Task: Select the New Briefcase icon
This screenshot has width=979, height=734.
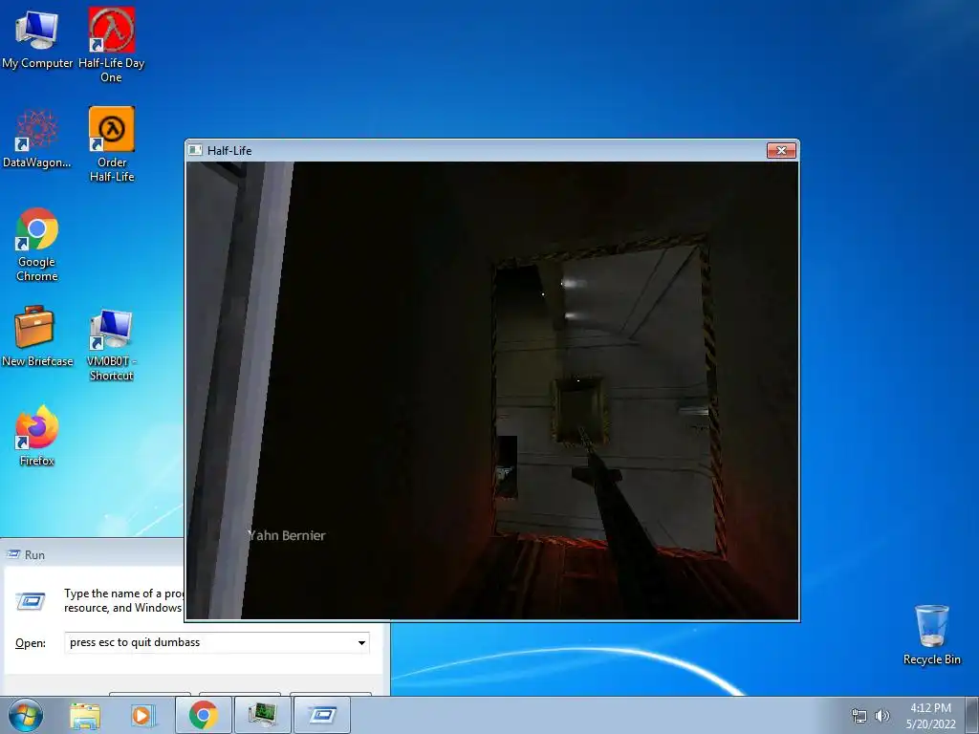Action: (x=37, y=335)
